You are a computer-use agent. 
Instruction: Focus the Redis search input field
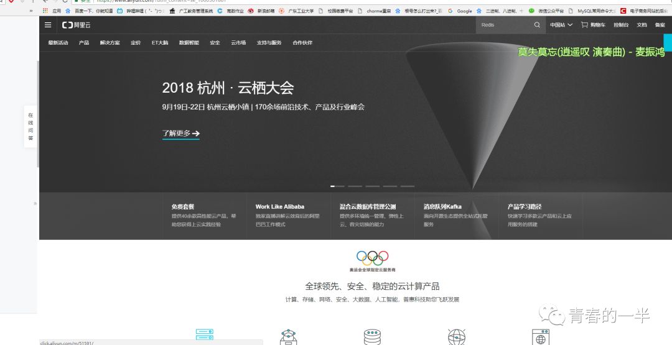(x=504, y=25)
